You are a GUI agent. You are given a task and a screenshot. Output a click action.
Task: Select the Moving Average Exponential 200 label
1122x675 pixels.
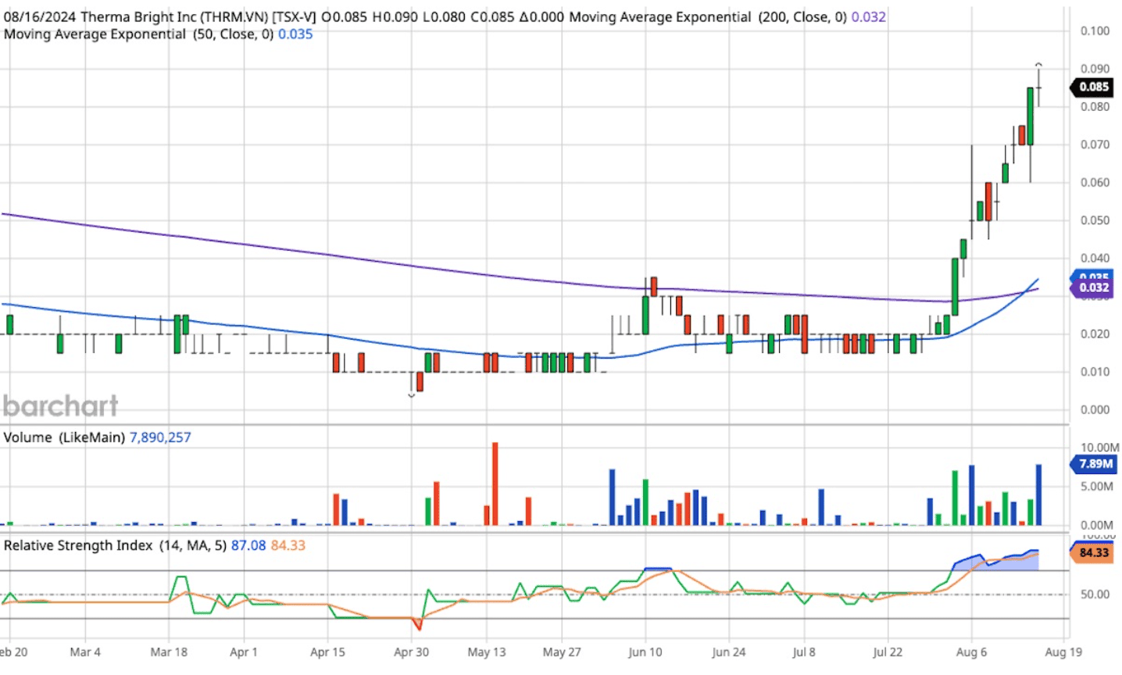(707, 17)
